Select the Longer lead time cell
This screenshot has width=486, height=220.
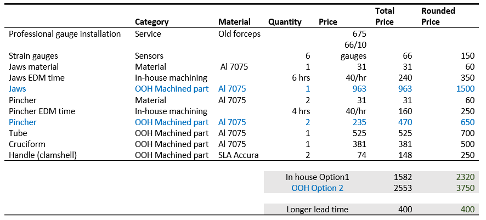pyautogui.click(x=317, y=210)
